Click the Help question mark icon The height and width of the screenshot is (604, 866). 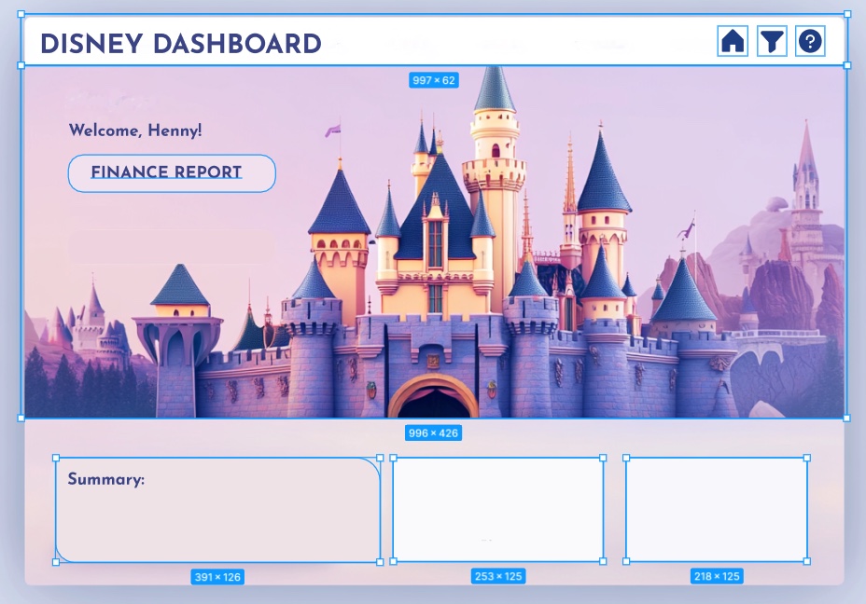(x=810, y=41)
